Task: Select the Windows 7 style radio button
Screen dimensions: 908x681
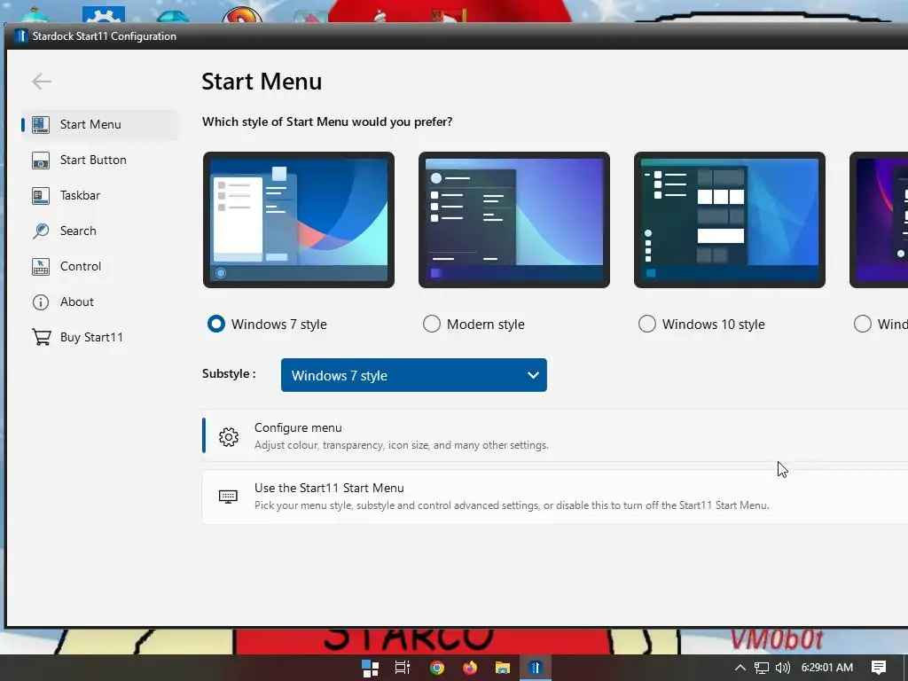Action: pos(216,324)
